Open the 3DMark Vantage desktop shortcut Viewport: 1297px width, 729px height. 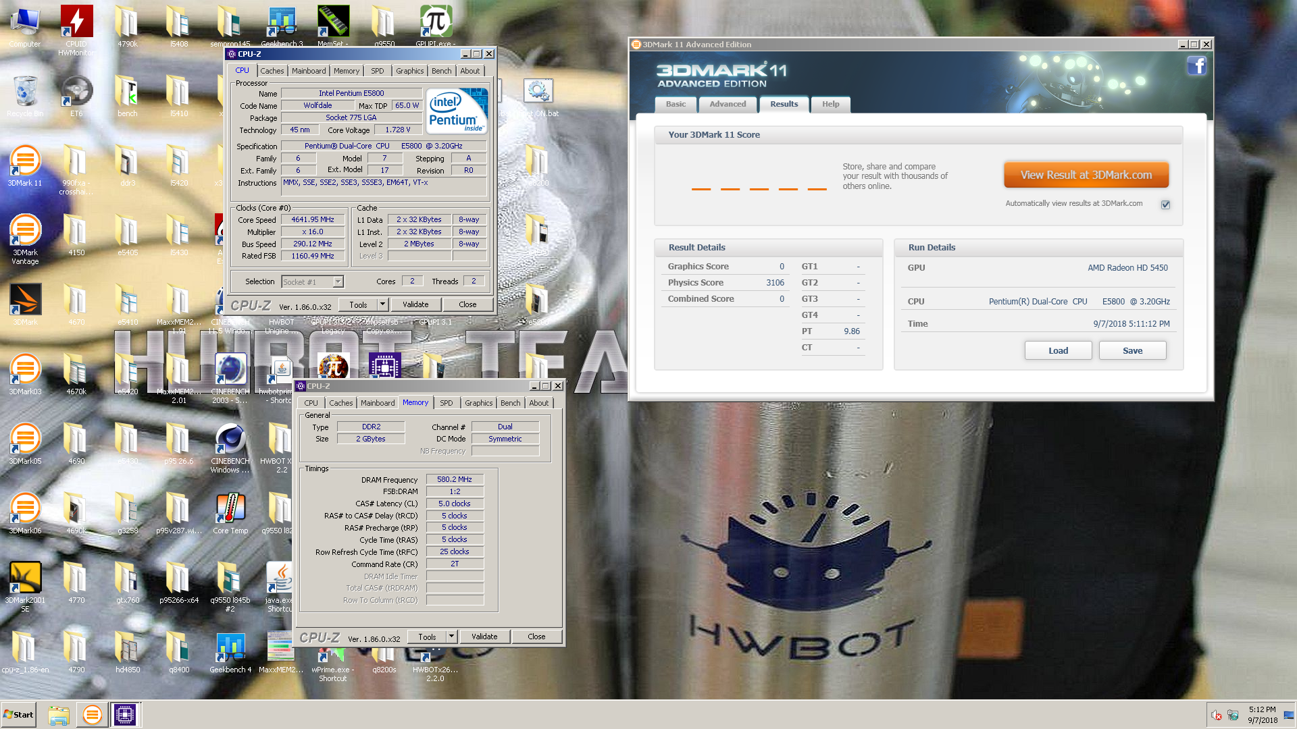pyautogui.click(x=25, y=240)
